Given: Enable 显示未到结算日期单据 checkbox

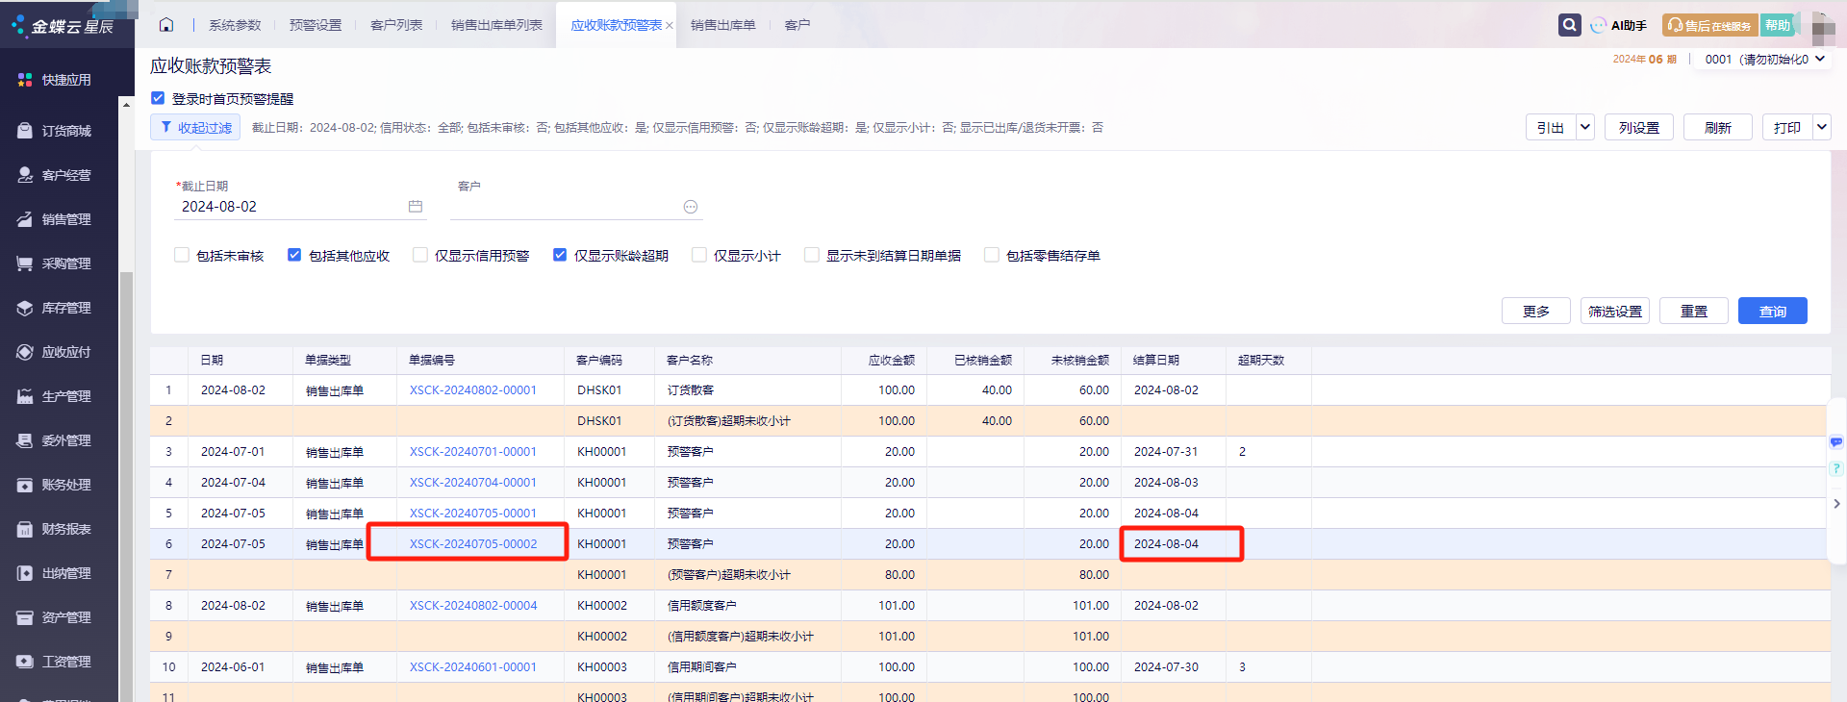Looking at the screenshot, I should tap(812, 255).
